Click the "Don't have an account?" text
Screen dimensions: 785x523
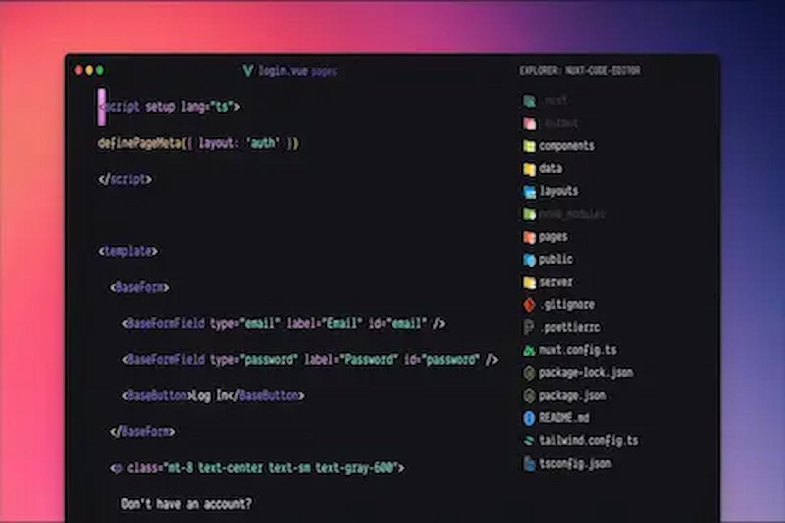tap(186, 504)
